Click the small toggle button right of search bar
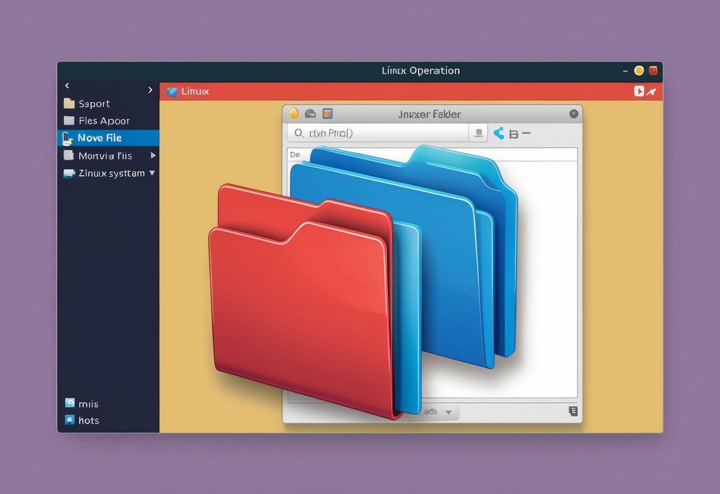The image size is (720, 494). 478,133
